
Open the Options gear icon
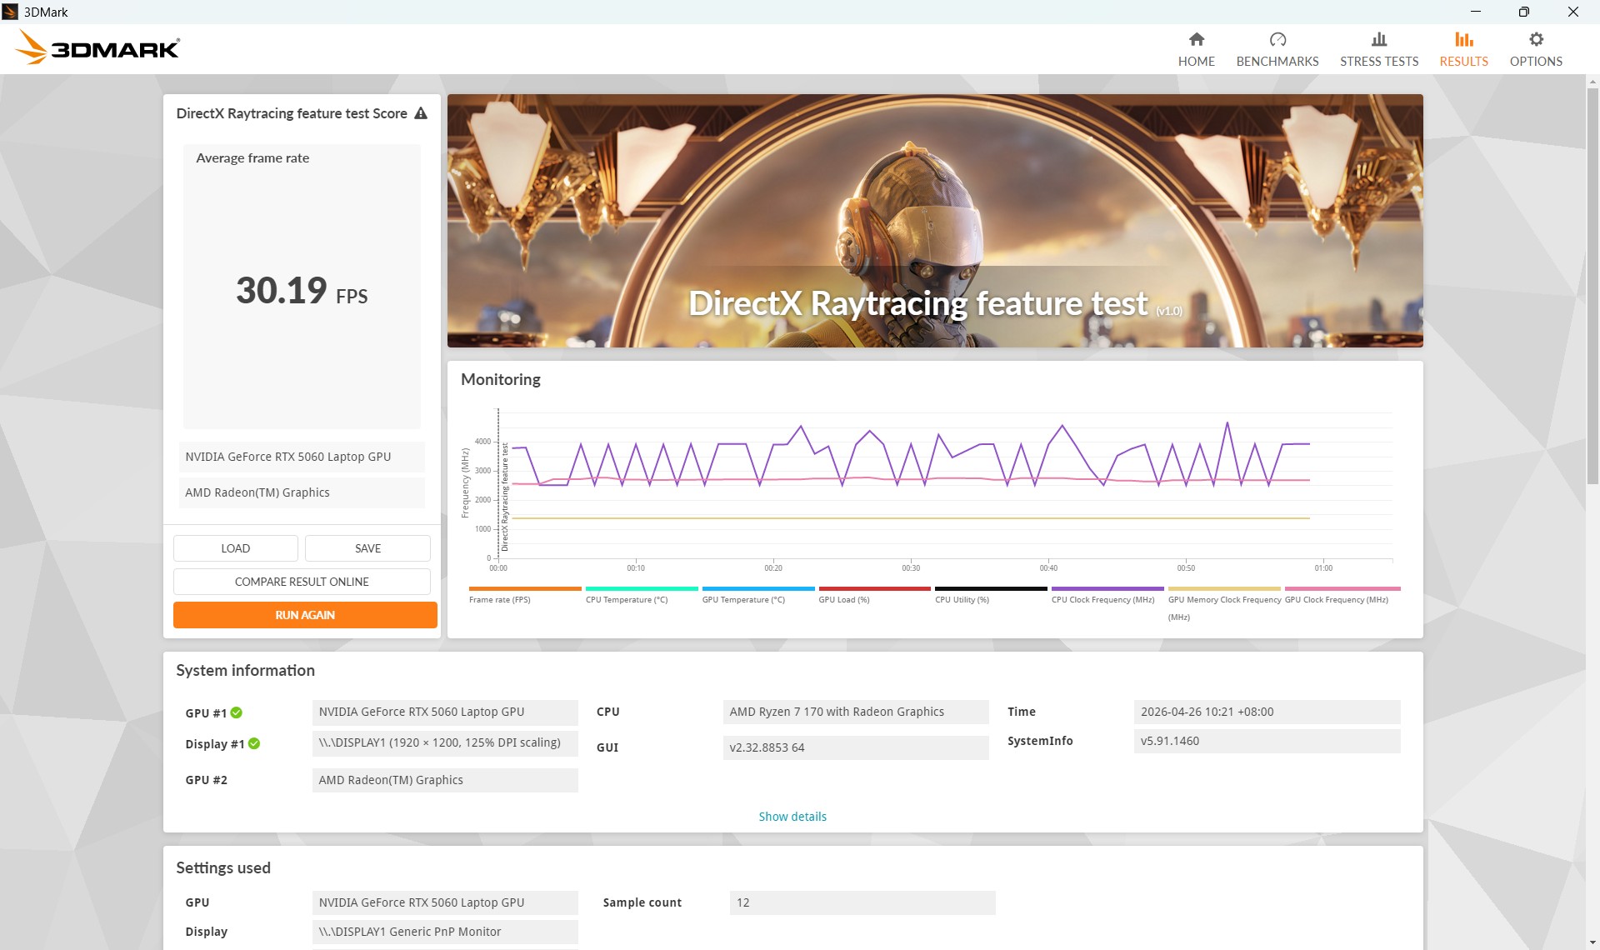(1536, 39)
